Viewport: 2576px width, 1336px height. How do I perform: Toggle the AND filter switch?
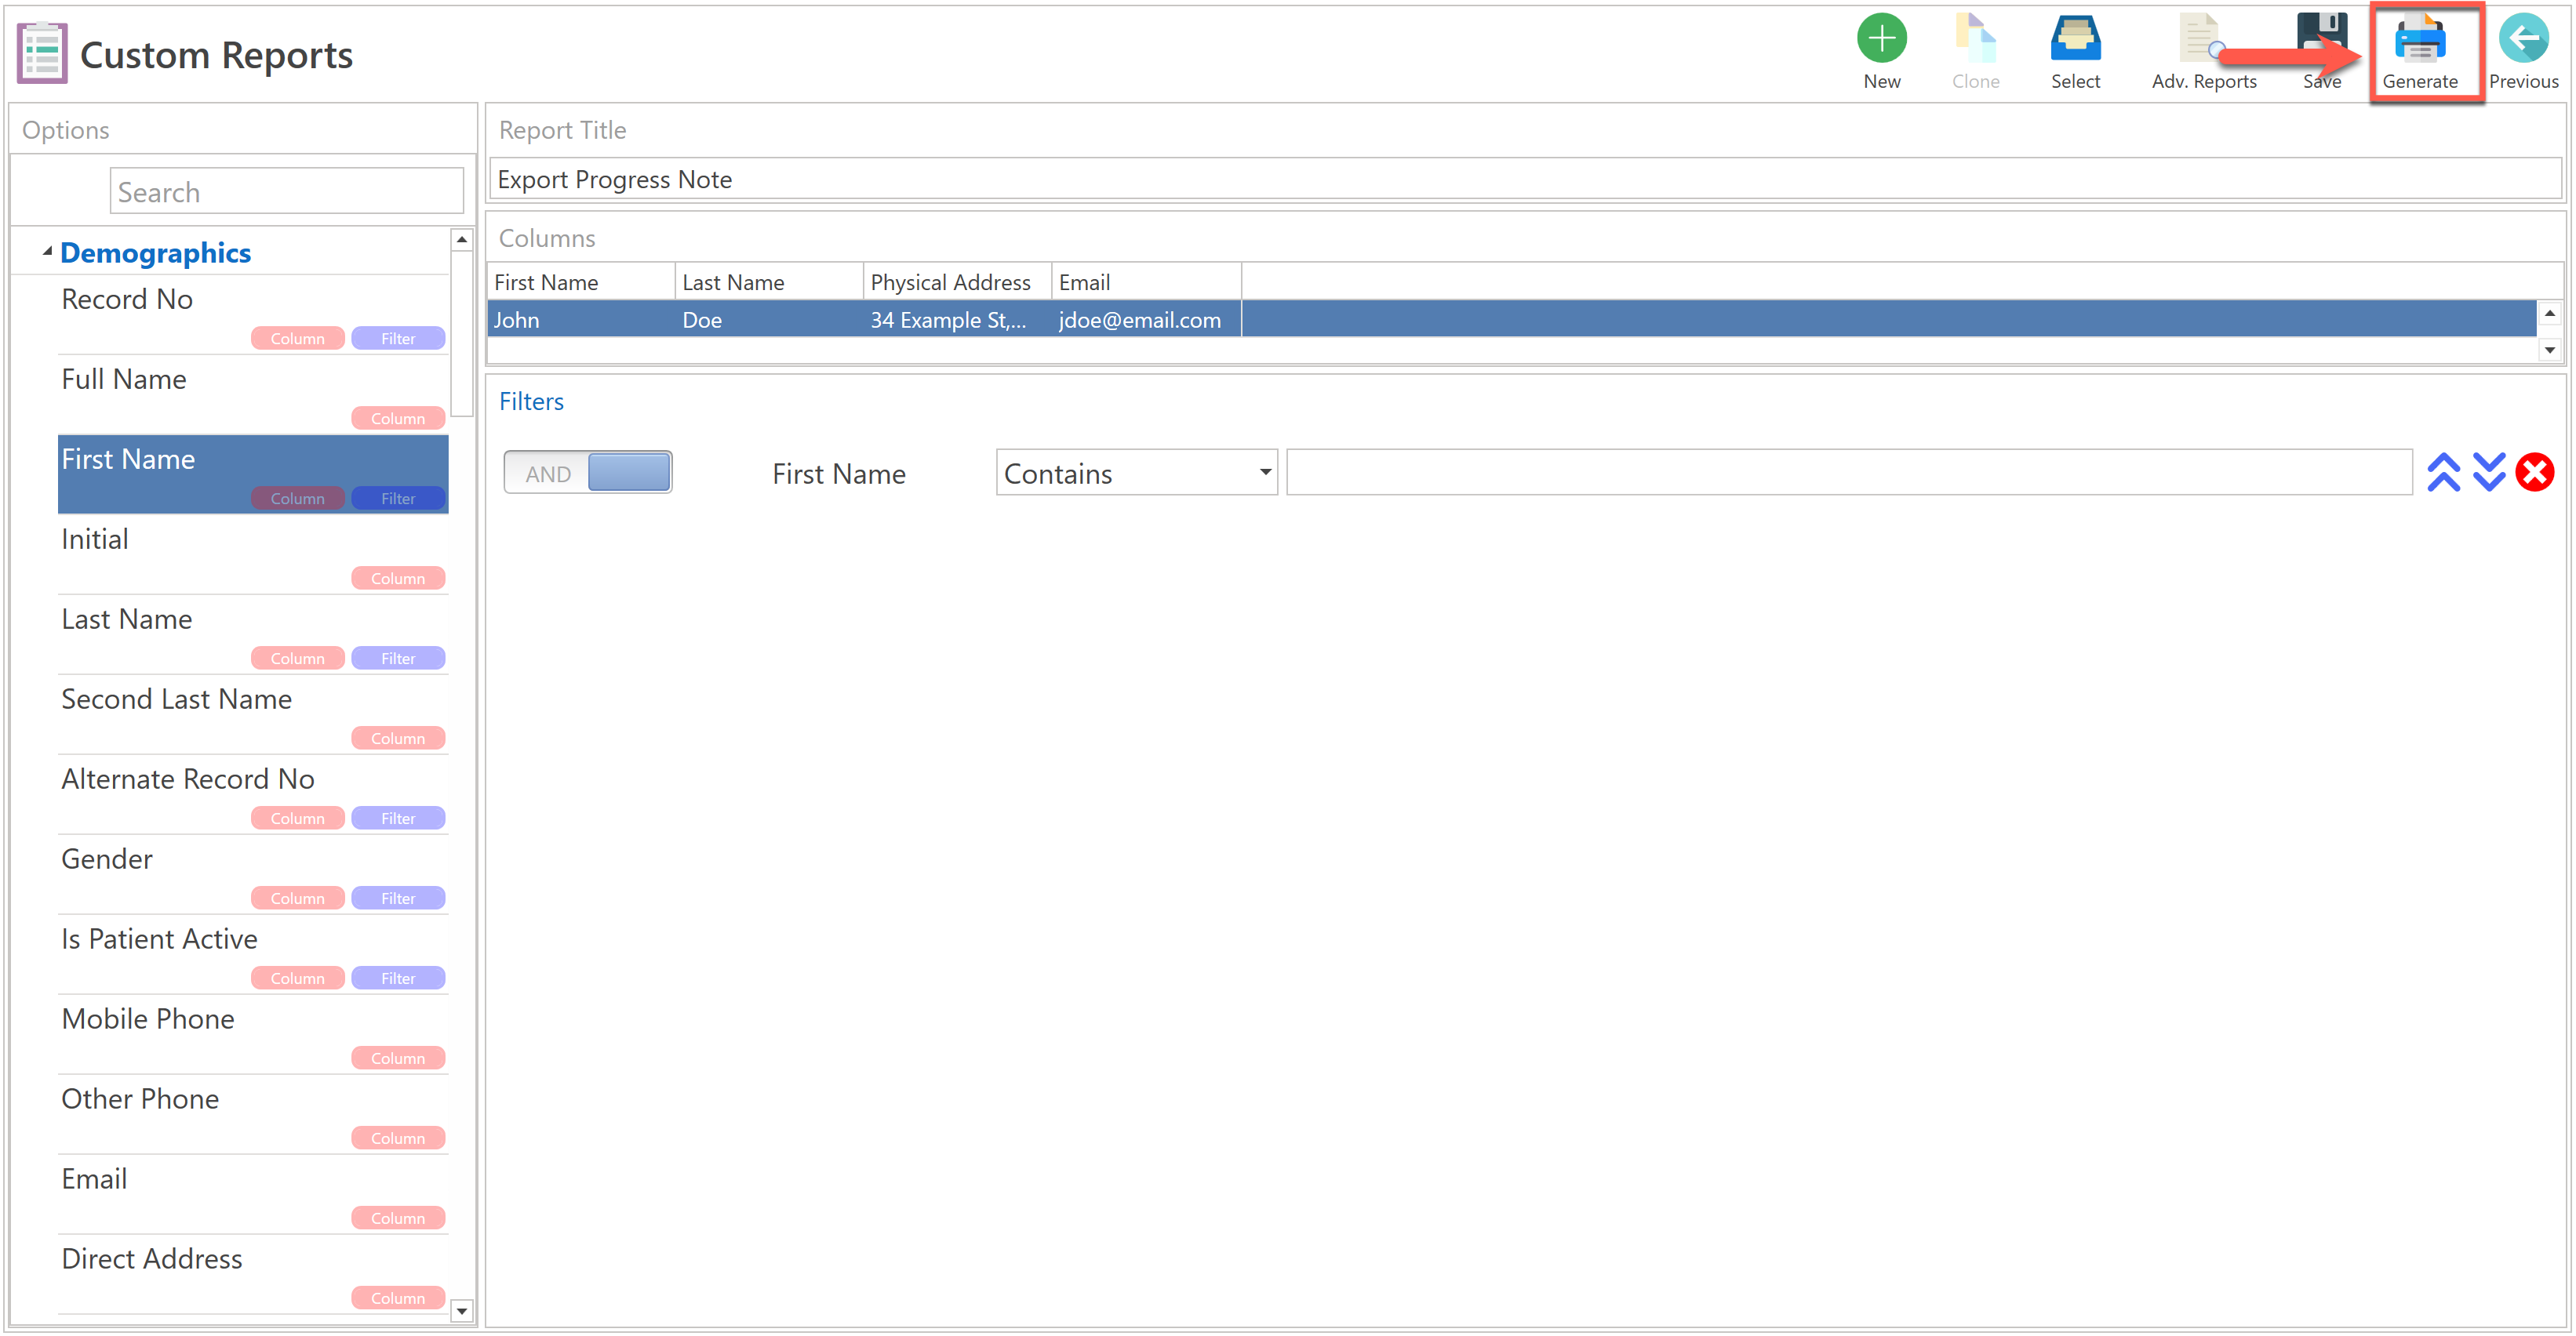(588, 473)
